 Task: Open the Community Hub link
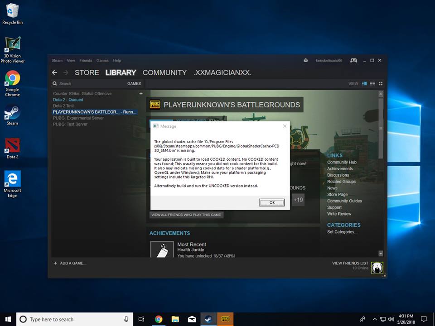point(342,162)
